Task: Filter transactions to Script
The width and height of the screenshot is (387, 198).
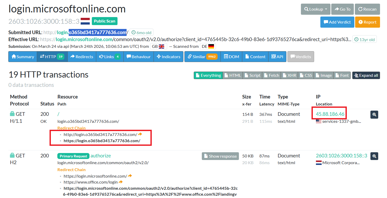Action: tap(252, 75)
